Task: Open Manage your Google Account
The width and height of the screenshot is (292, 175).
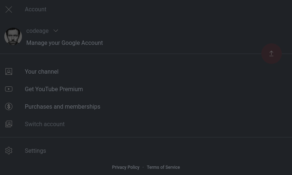Action: (x=64, y=43)
